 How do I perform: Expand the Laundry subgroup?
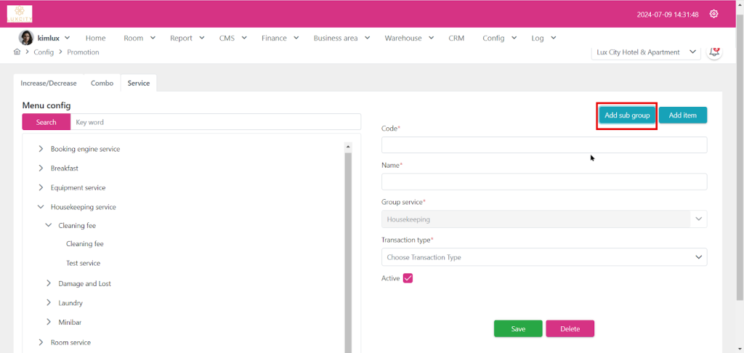point(49,303)
